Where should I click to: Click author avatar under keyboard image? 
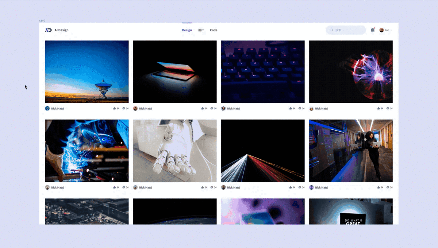pyautogui.click(x=223, y=108)
